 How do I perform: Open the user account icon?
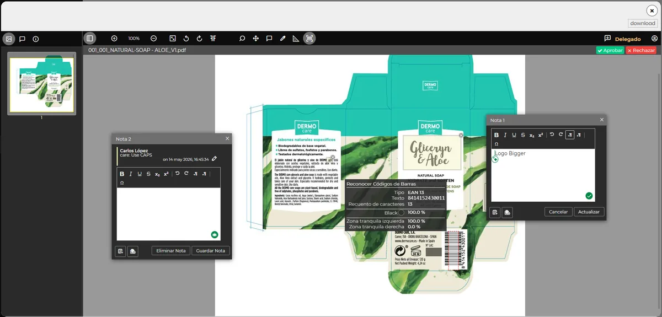654,39
